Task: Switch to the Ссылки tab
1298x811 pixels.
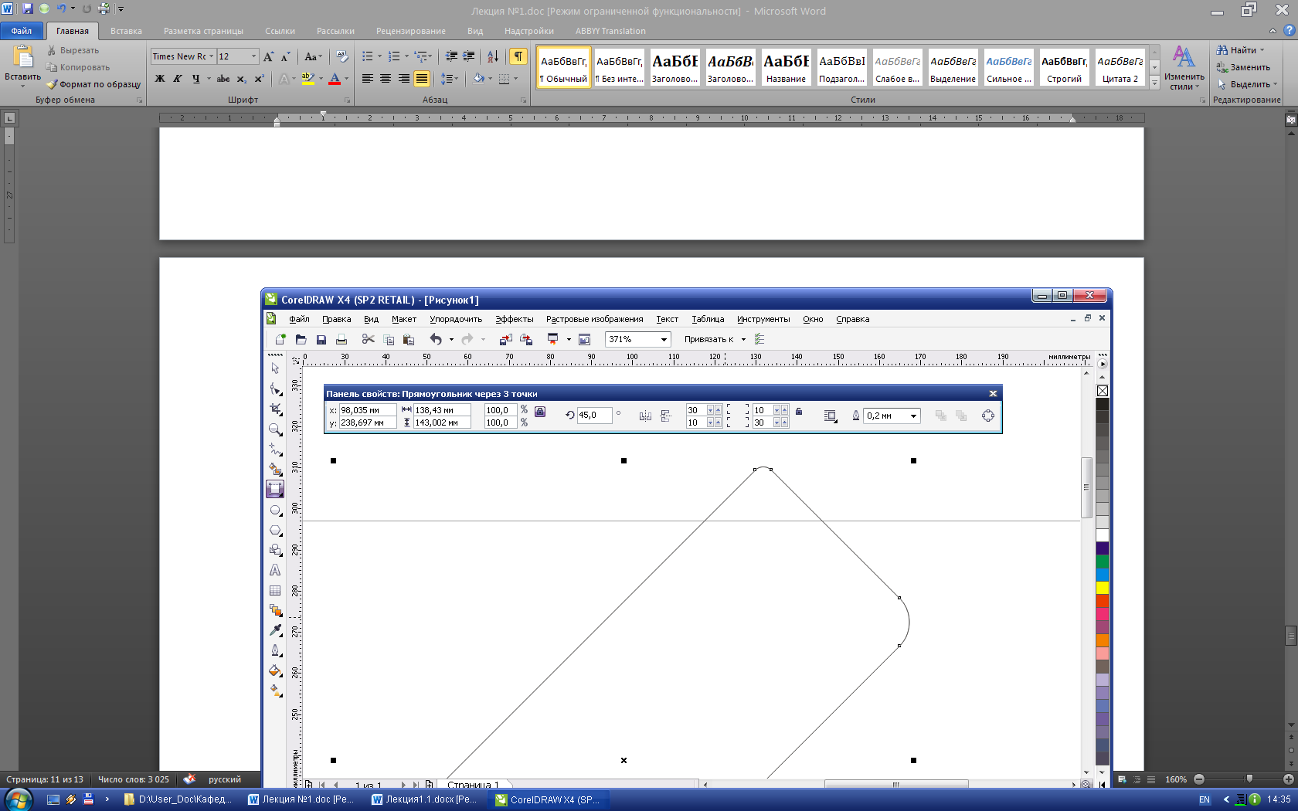Action: (280, 31)
